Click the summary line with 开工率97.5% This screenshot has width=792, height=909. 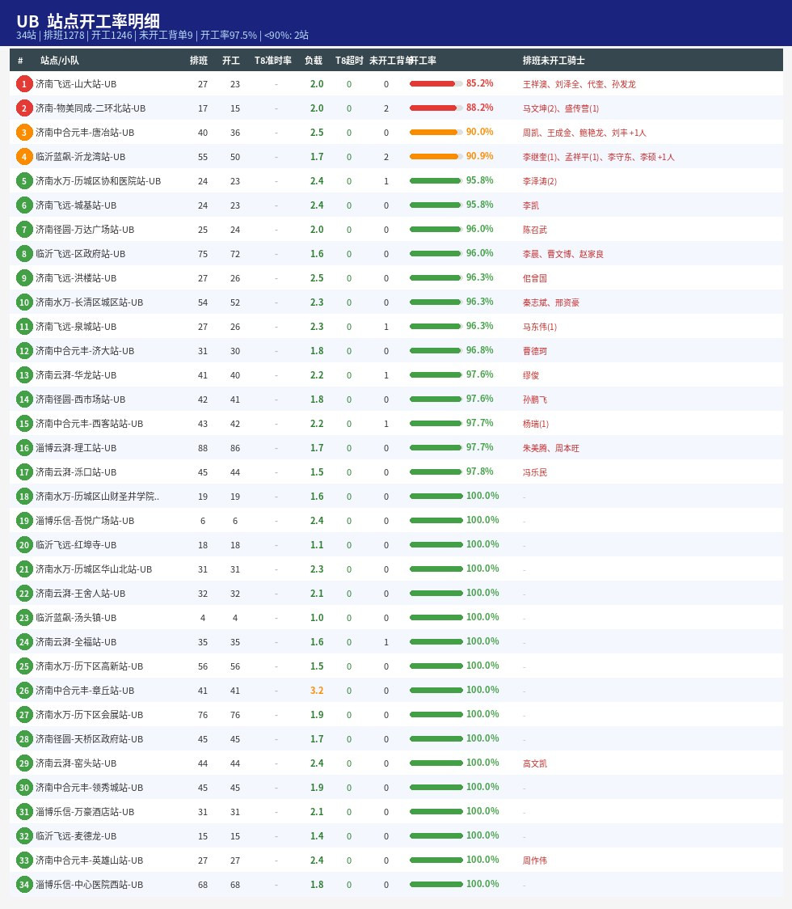[162, 36]
